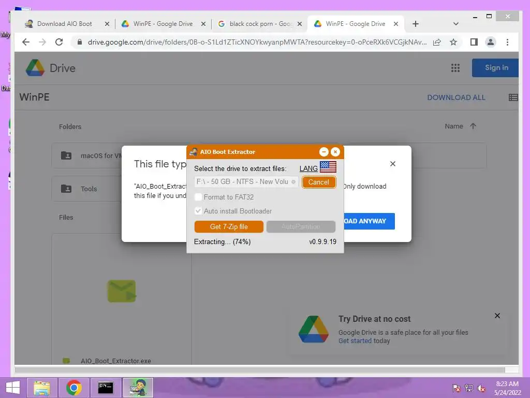Screen dimensions: 530x398
Task: Open Chrome side panel icon
Action: point(474,42)
